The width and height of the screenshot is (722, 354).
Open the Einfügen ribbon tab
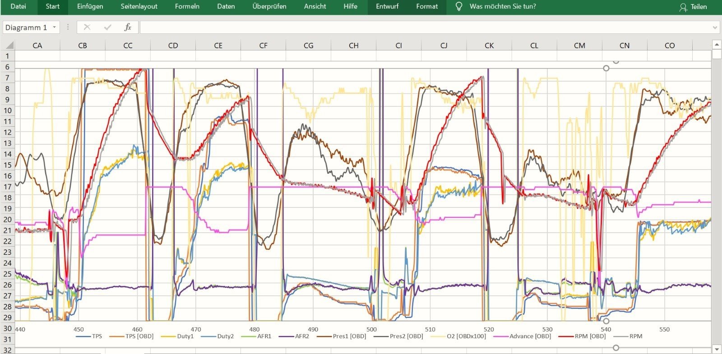pos(90,6)
